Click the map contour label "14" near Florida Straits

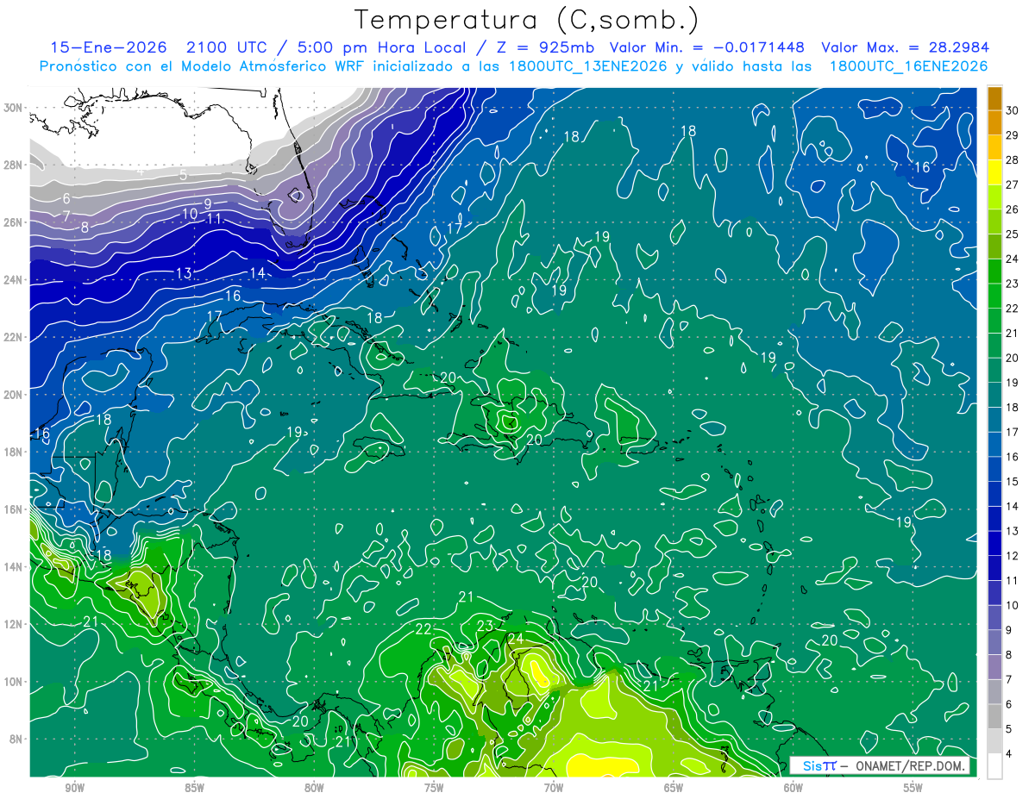257,272
